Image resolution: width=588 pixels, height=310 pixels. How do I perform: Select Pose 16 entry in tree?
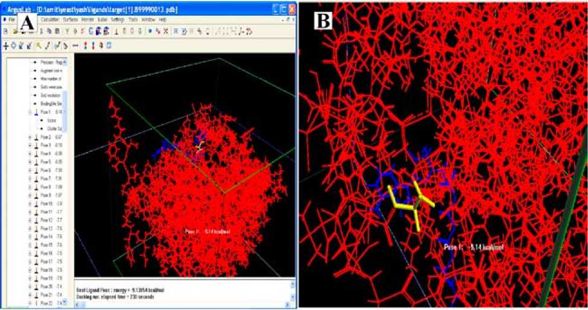[51, 253]
